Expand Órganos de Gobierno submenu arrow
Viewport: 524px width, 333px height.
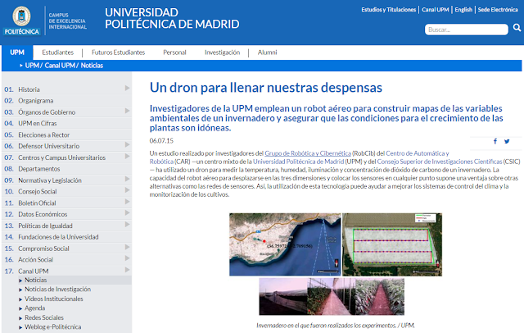click(x=127, y=111)
